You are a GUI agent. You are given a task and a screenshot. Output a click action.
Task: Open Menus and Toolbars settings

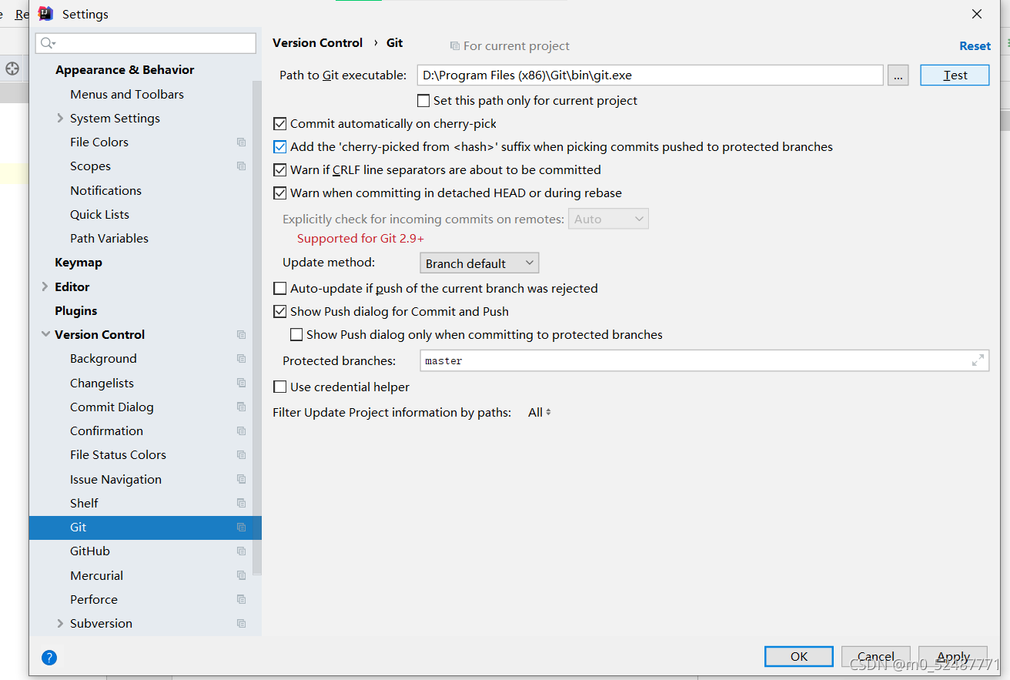click(x=127, y=94)
